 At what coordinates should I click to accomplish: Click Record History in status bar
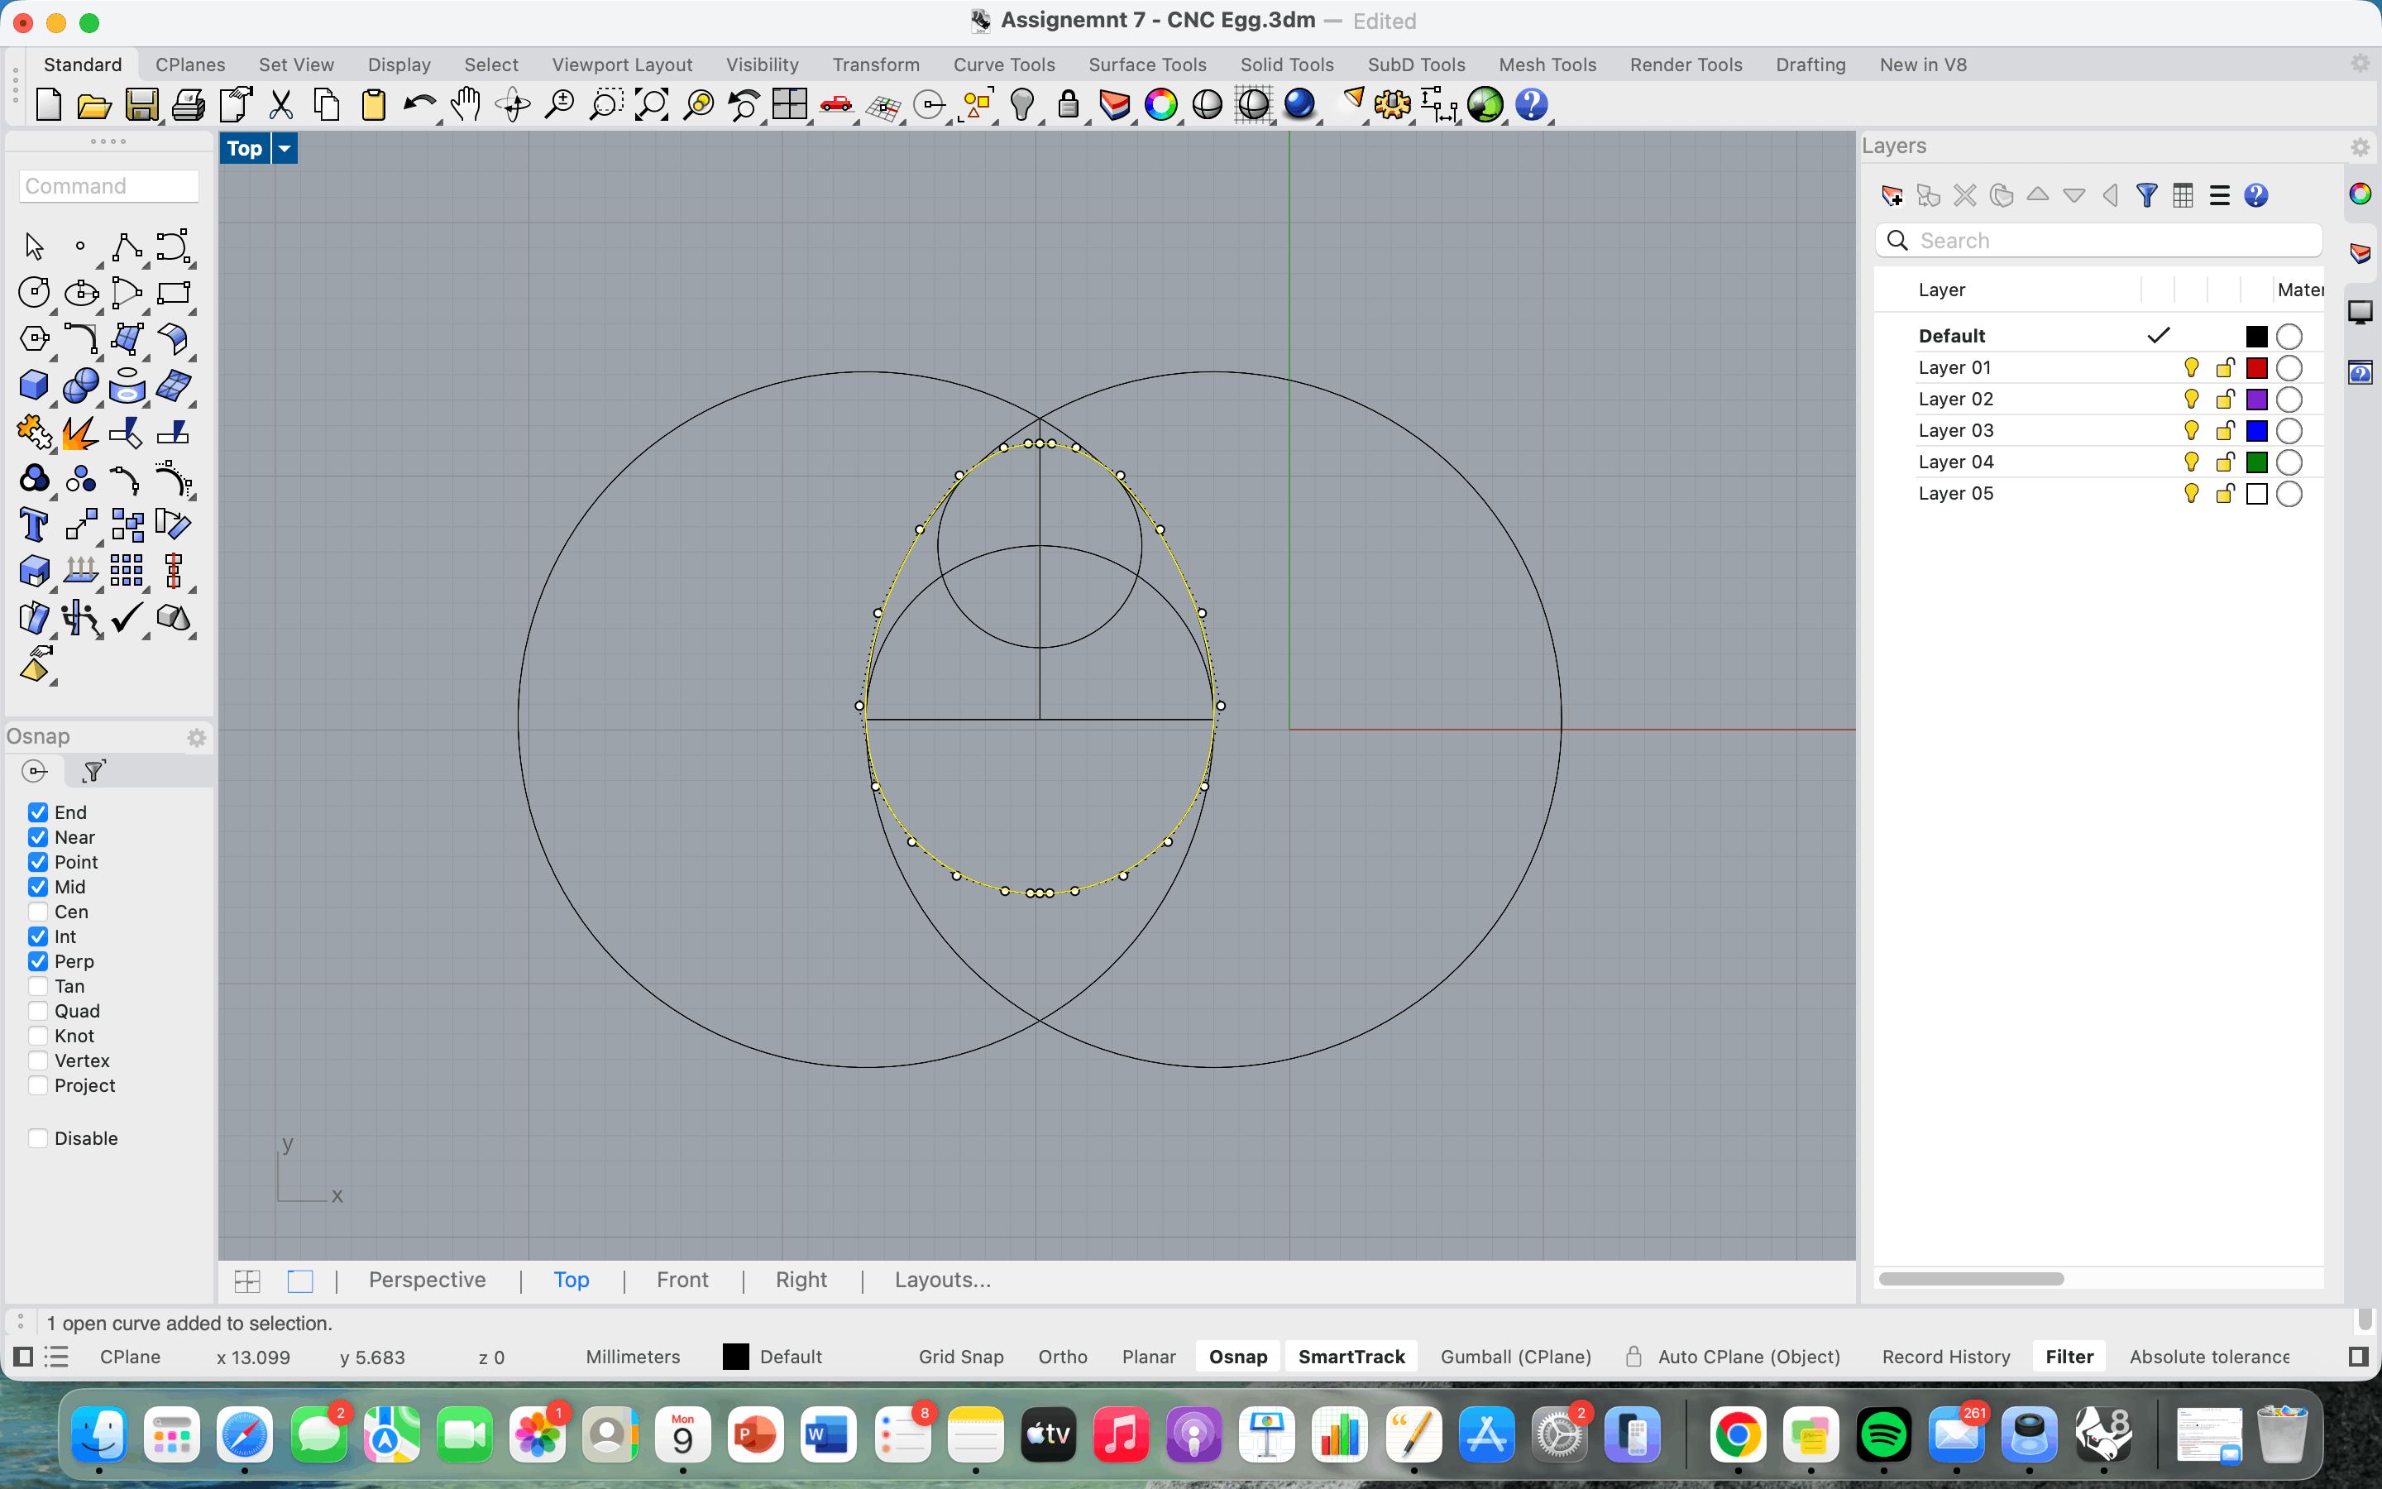click(1945, 1356)
